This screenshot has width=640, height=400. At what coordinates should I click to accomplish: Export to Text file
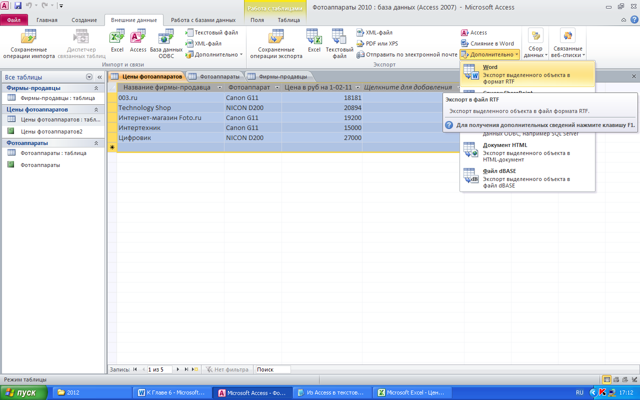(x=339, y=44)
